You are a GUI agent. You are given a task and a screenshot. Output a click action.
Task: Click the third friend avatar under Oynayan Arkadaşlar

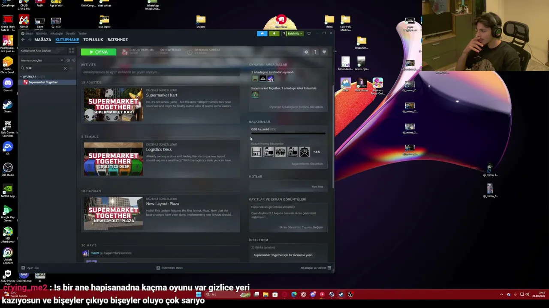click(270, 79)
